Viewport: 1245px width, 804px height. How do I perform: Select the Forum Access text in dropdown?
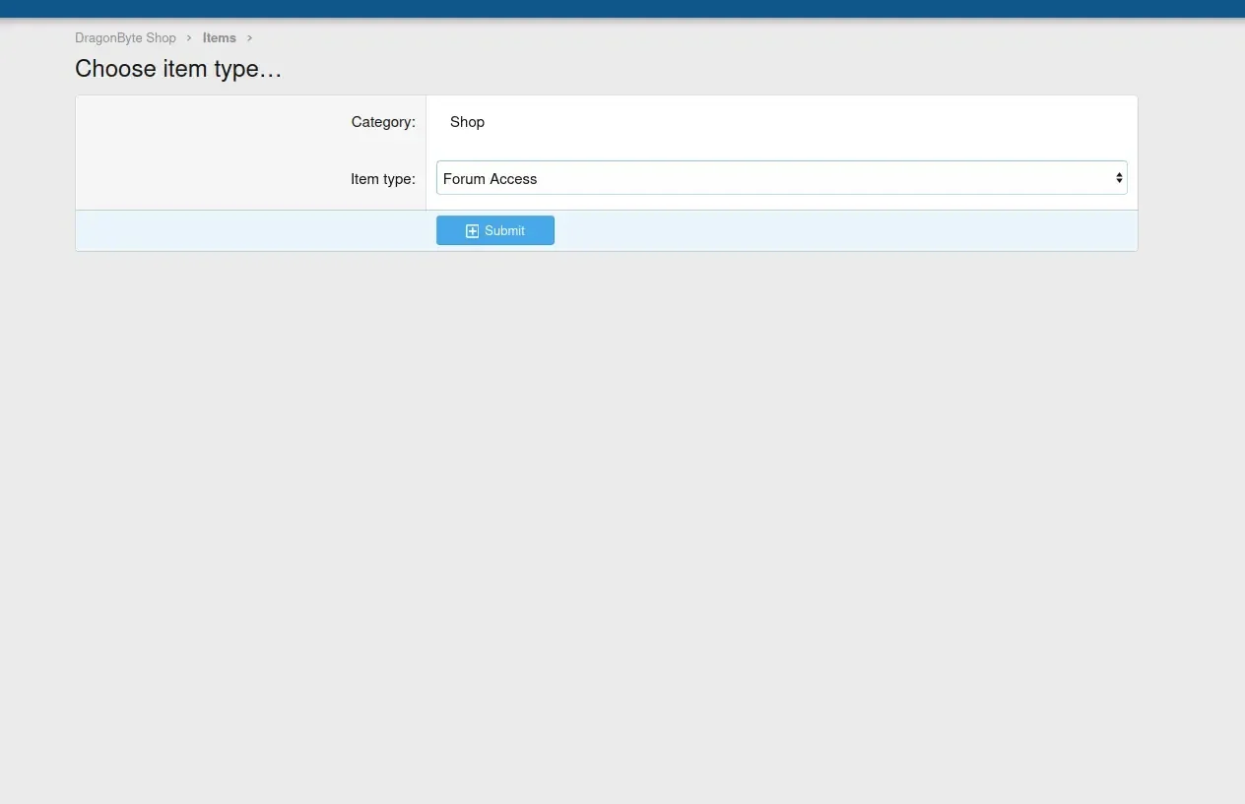[490, 179]
